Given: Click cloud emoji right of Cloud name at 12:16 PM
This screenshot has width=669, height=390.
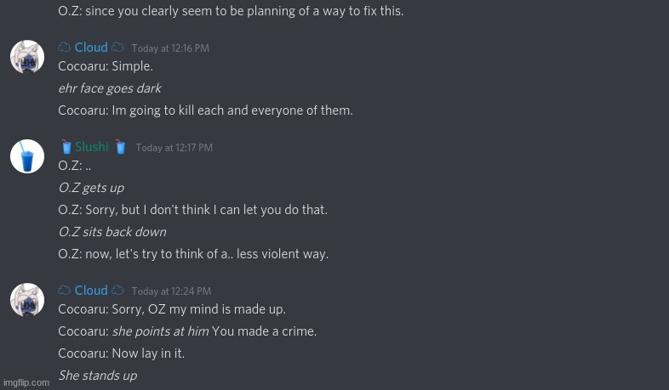Looking at the screenshot, I should pyautogui.click(x=117, y=48).
